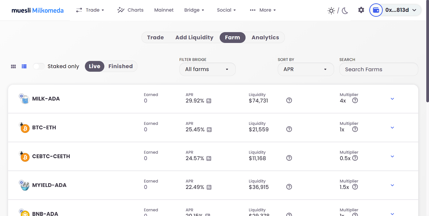429x216 pixels.
Task: Open the Charts page link
Action: click(131, 10)
